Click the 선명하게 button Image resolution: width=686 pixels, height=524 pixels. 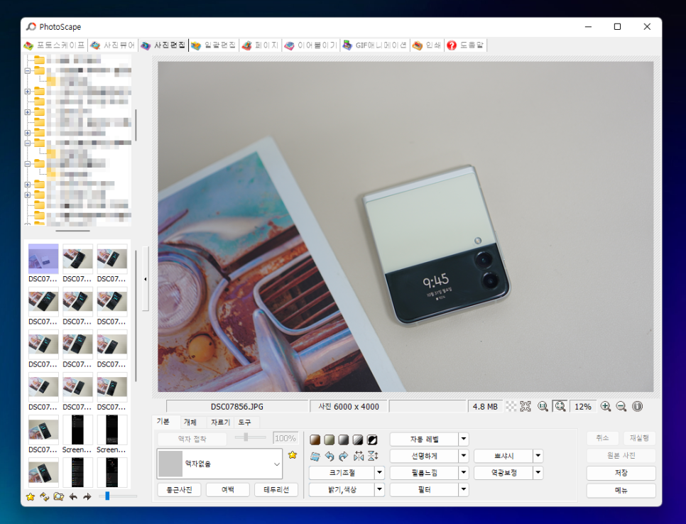[x=424, y=456]
